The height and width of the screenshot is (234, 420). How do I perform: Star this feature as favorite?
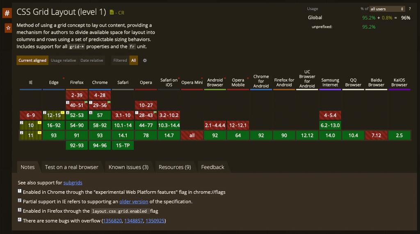click(x=8, y=28)
